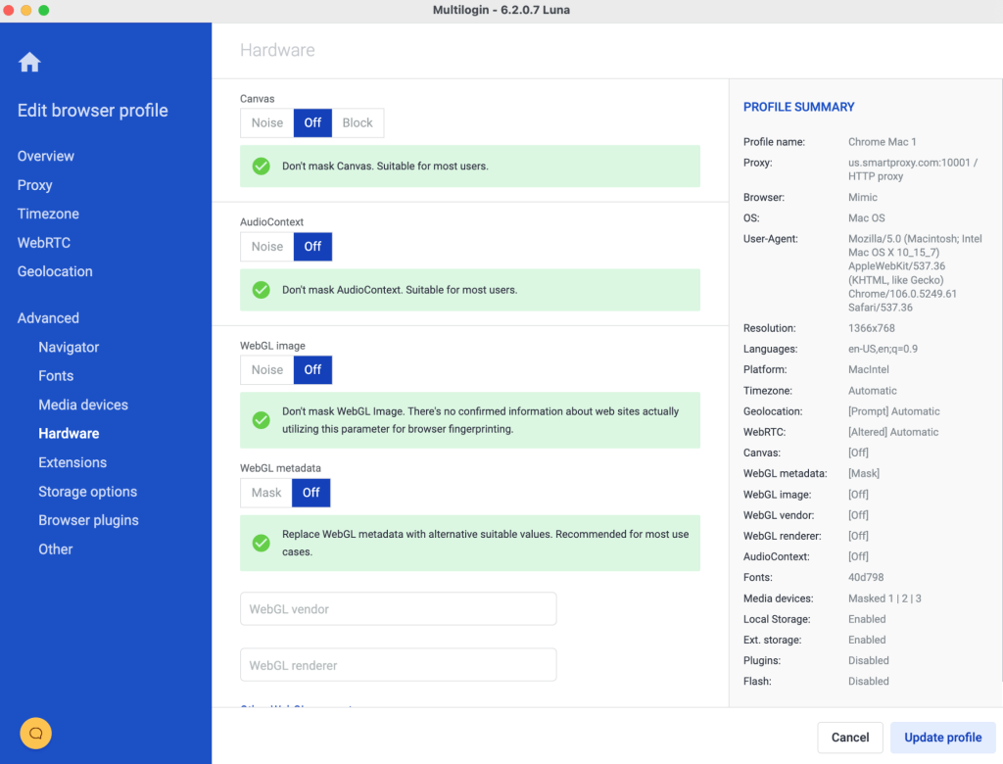1003x764 pixels.
Task: Click the geolocation value '[Prompt] Automatic'
Action: click(x=893, y=411)
